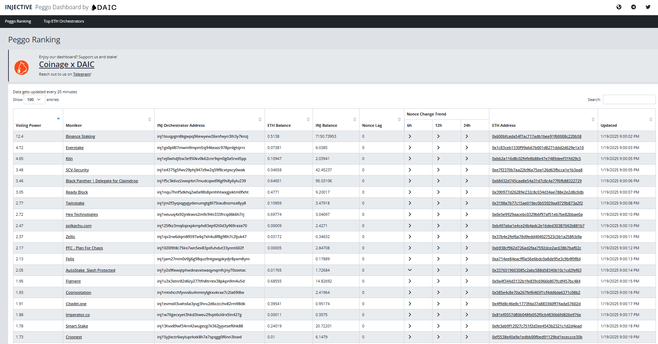The height and width of the screenshot is (344, 658).
Task: Click AutoStake Slash Protected 6h trend chevron
Action: click(410, 270)
